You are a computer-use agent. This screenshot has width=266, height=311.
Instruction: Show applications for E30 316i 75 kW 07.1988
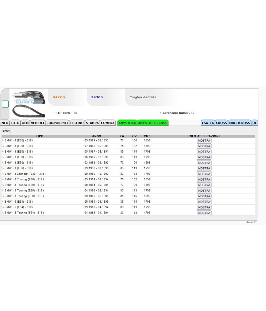click(204, 146)
